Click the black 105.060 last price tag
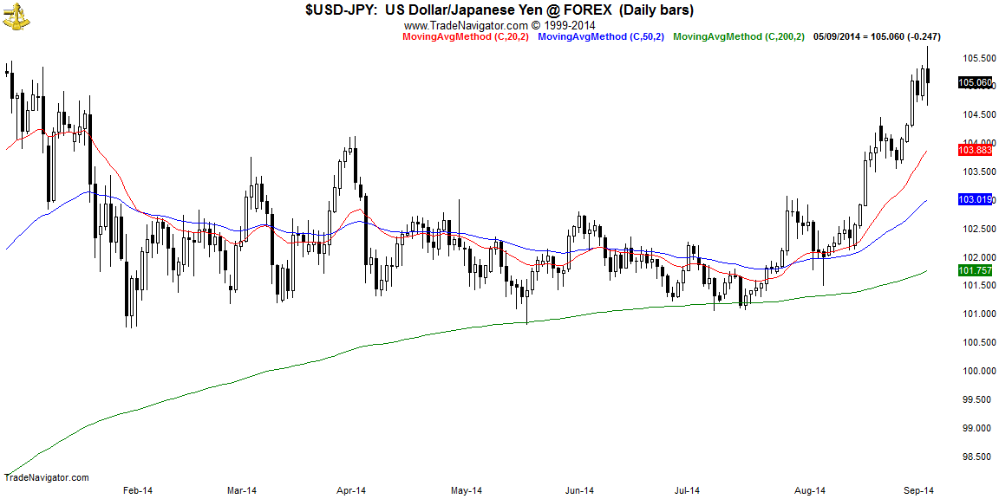Image resolution: width=999 pixels, height=499 pixels. 975,83
